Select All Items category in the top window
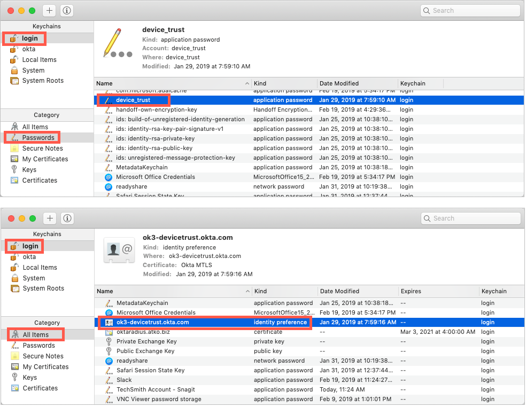526x407 pixels. [x=35, y=127]
